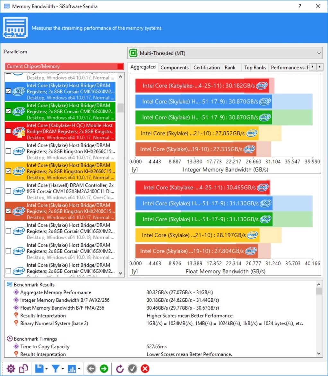Screen dimensions: 328x376
Task: Click the SiSoftware Sandra title bar icon
Action: (7, 6)
